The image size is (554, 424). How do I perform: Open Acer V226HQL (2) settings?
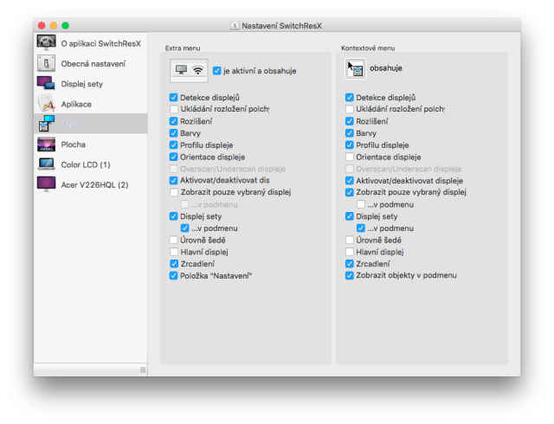(x=90, y=184)
